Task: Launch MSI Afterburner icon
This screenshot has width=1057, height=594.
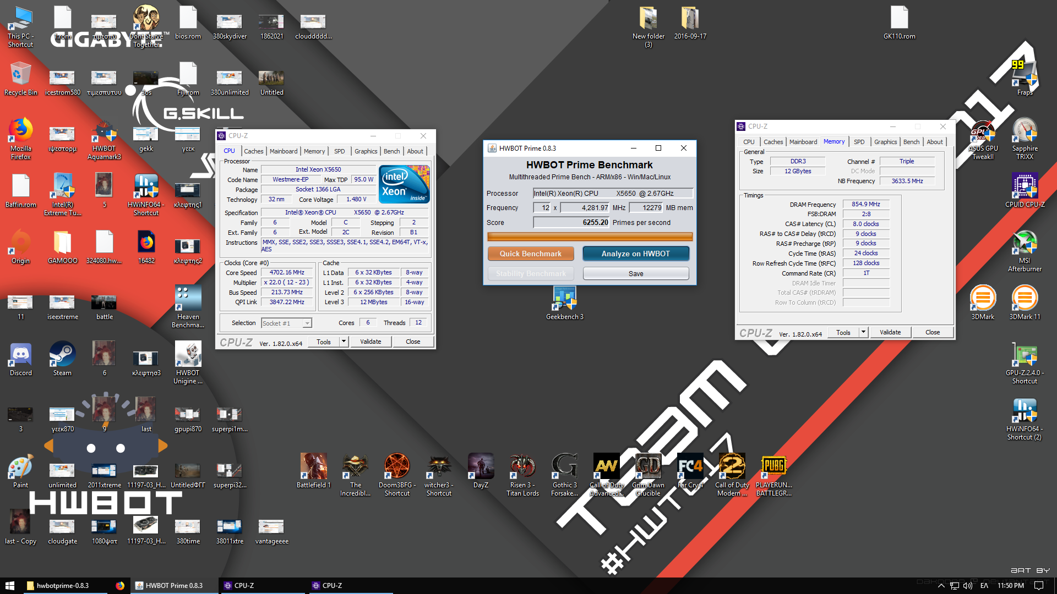Action: coord(1025,250)
